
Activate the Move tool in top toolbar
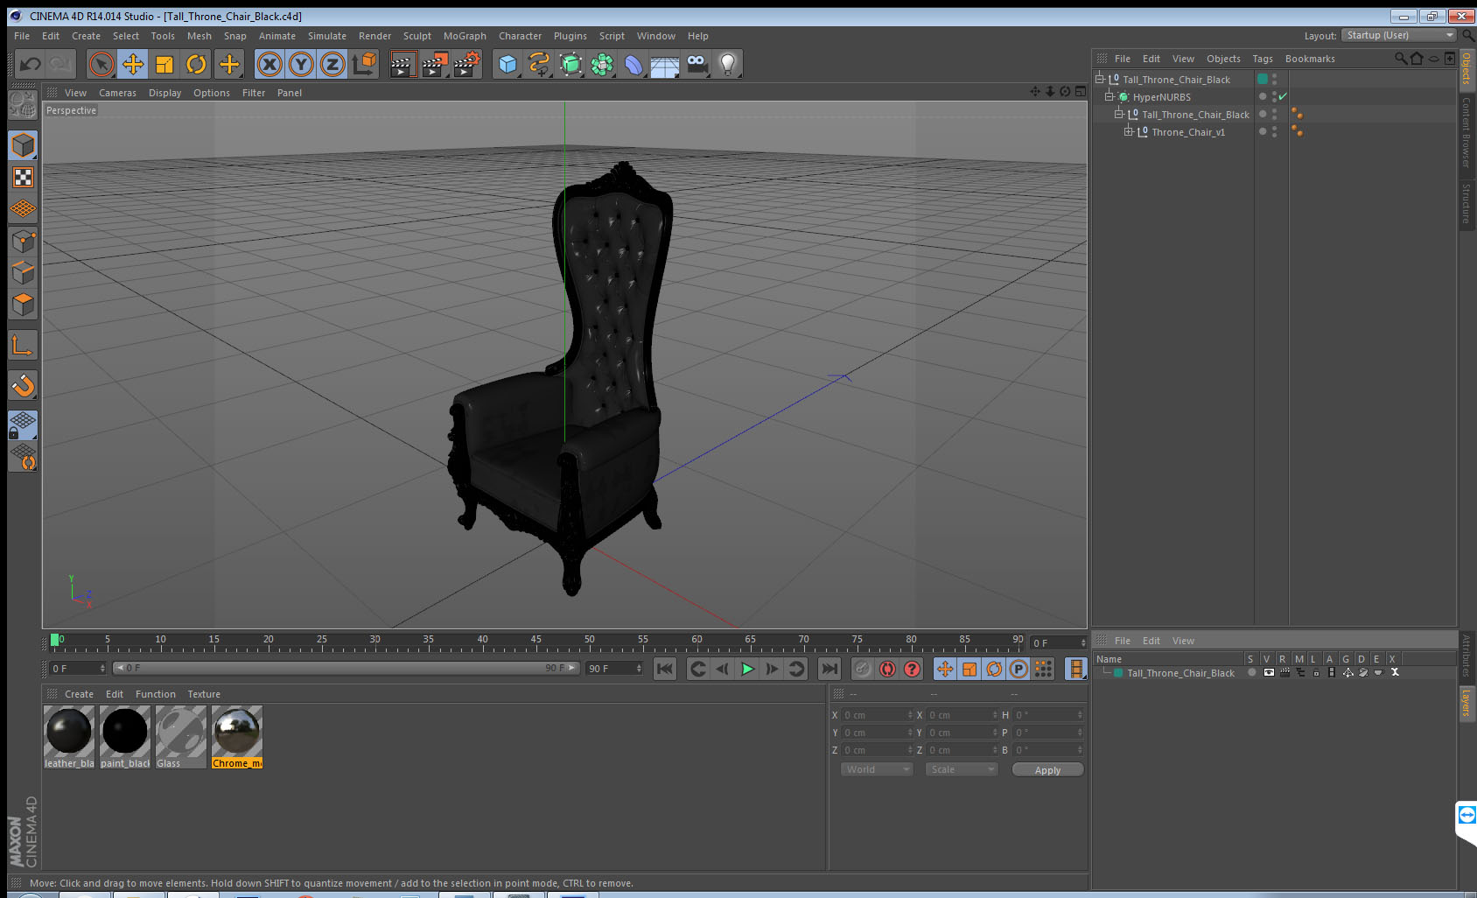tap(133, 64)
